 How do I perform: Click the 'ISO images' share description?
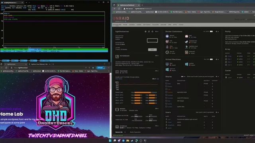[x=180, y=101]
